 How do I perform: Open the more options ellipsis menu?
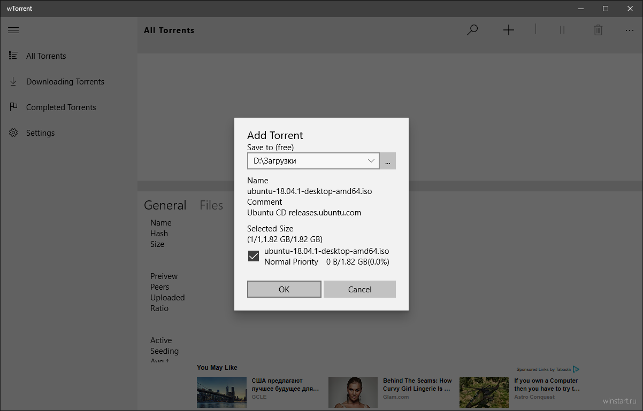630,30
